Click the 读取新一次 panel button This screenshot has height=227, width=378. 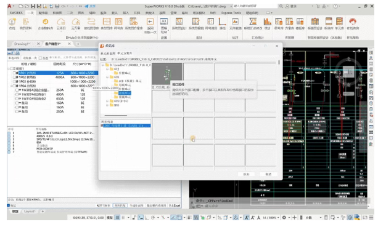pyautogui.click(x=30, y=58)
